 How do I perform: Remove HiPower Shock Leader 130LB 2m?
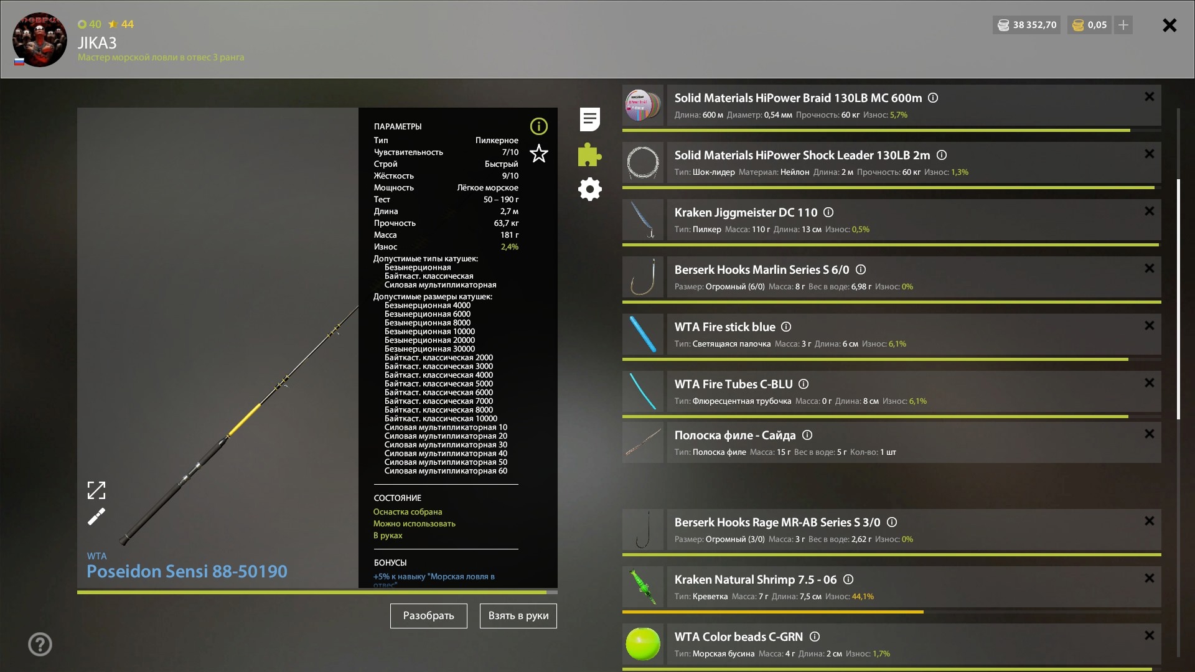click(1149, 154)
